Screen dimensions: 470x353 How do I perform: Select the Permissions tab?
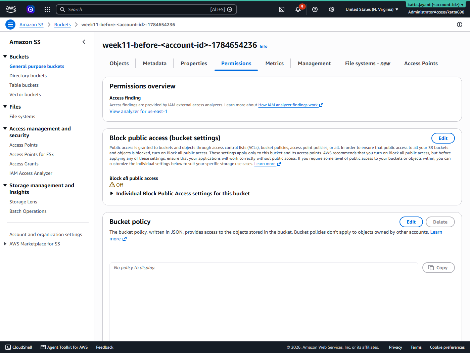pos(236,63)
